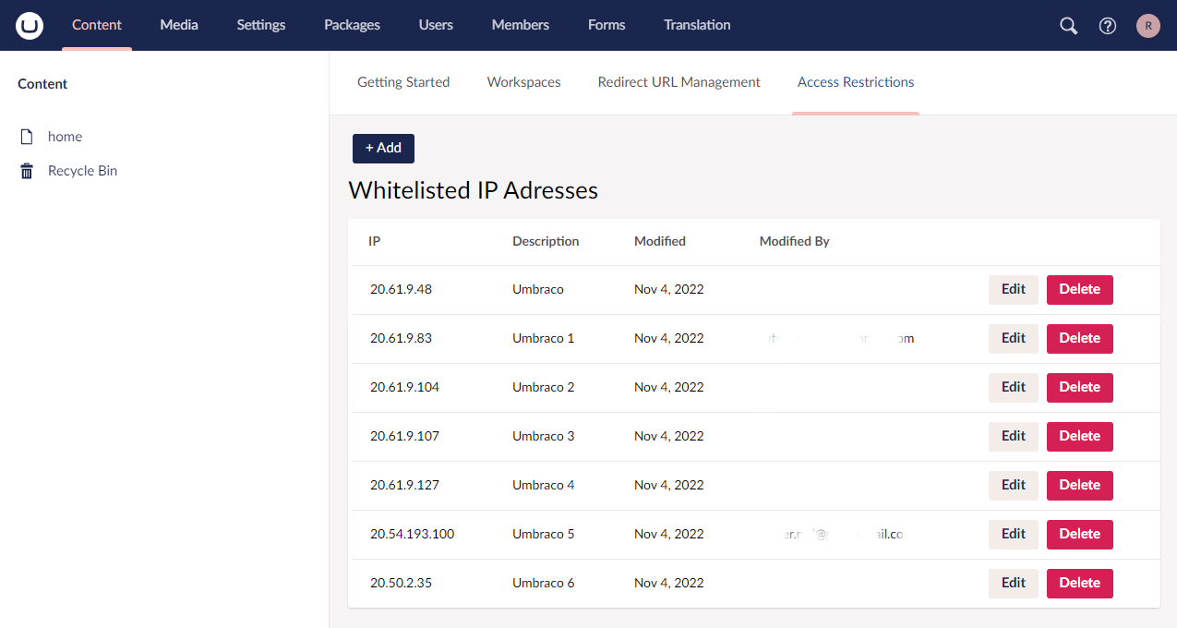Edit the Umbraco 3 entry
1177x628 pixels.
point(1014,436)
